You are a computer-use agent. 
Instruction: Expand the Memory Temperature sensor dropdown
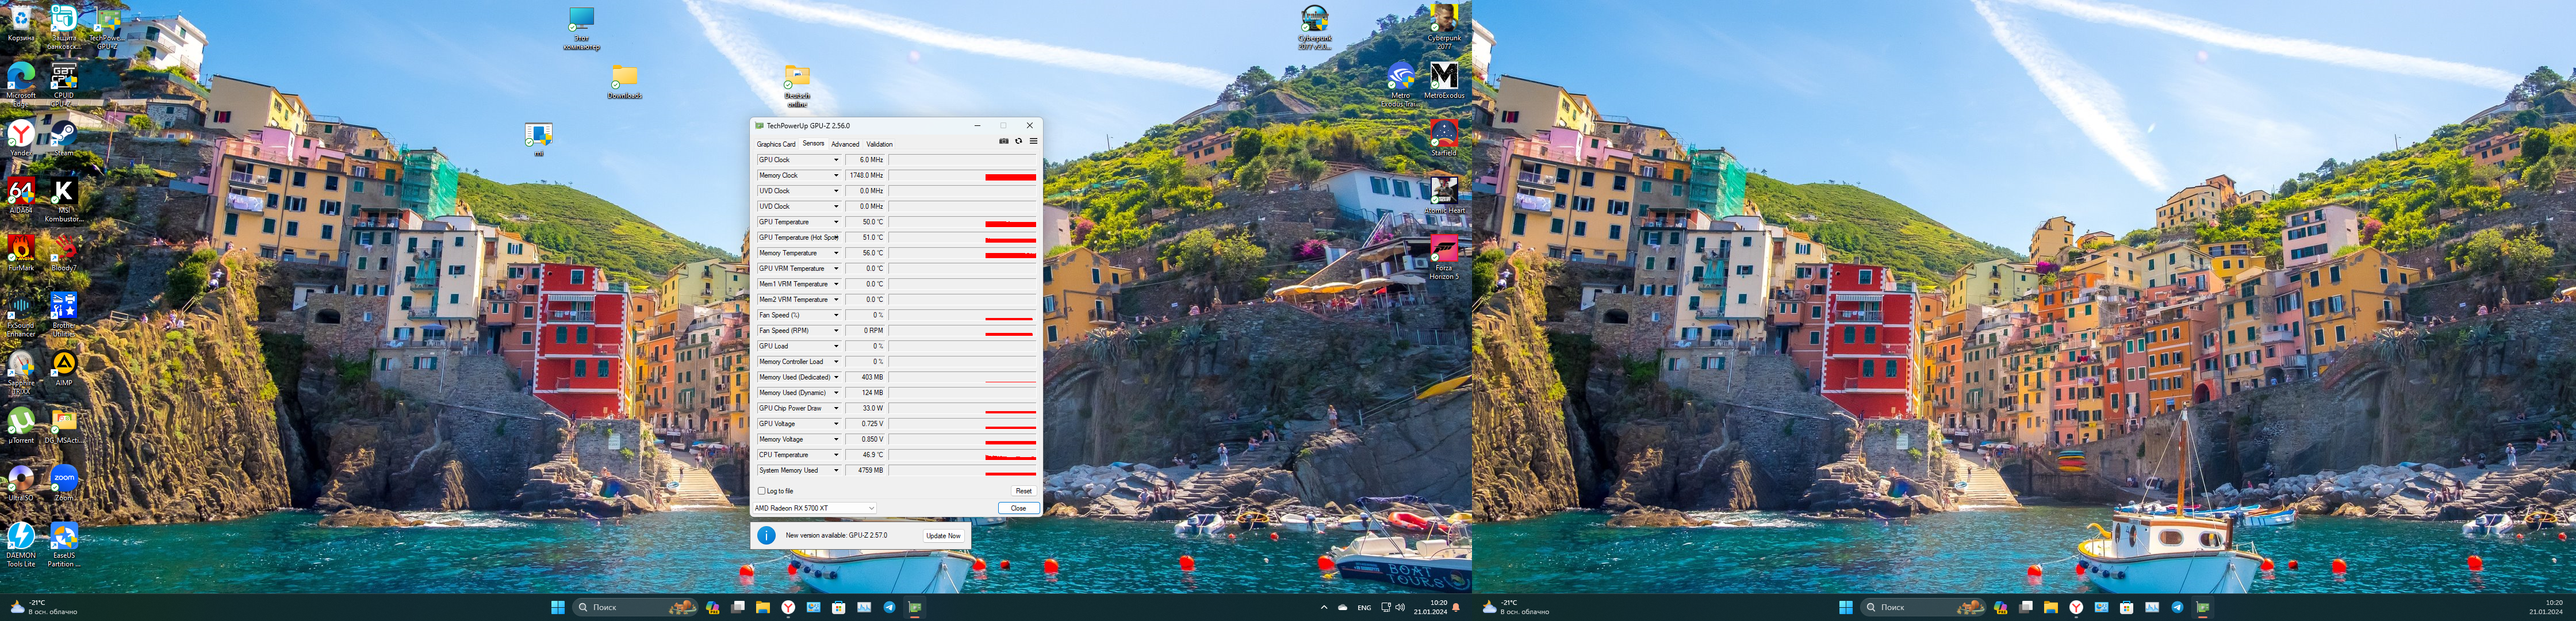(x=836, y=253)
